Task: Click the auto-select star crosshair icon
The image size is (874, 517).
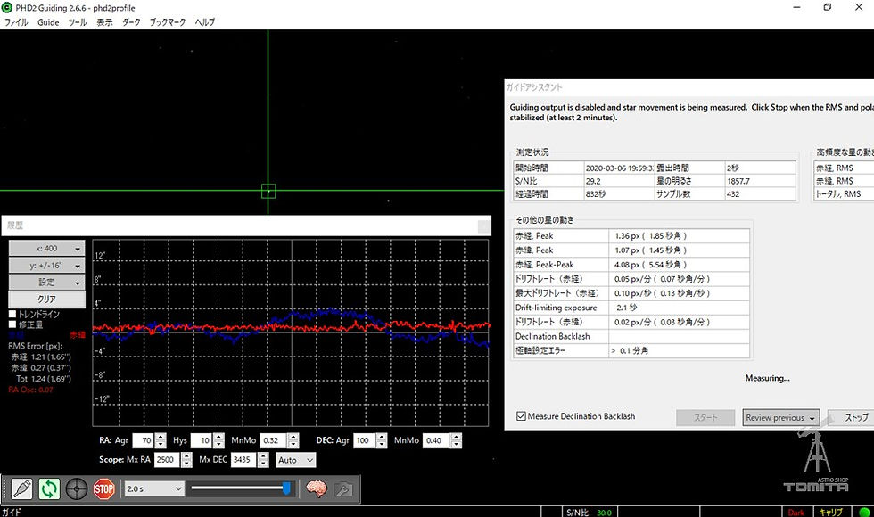Action: pyautogui.click(x=77, y=489)
